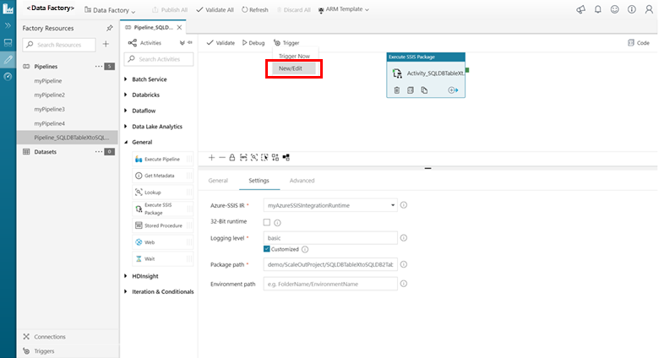Click Debug button
Screen dimensions: 659x358
(253, 43)
